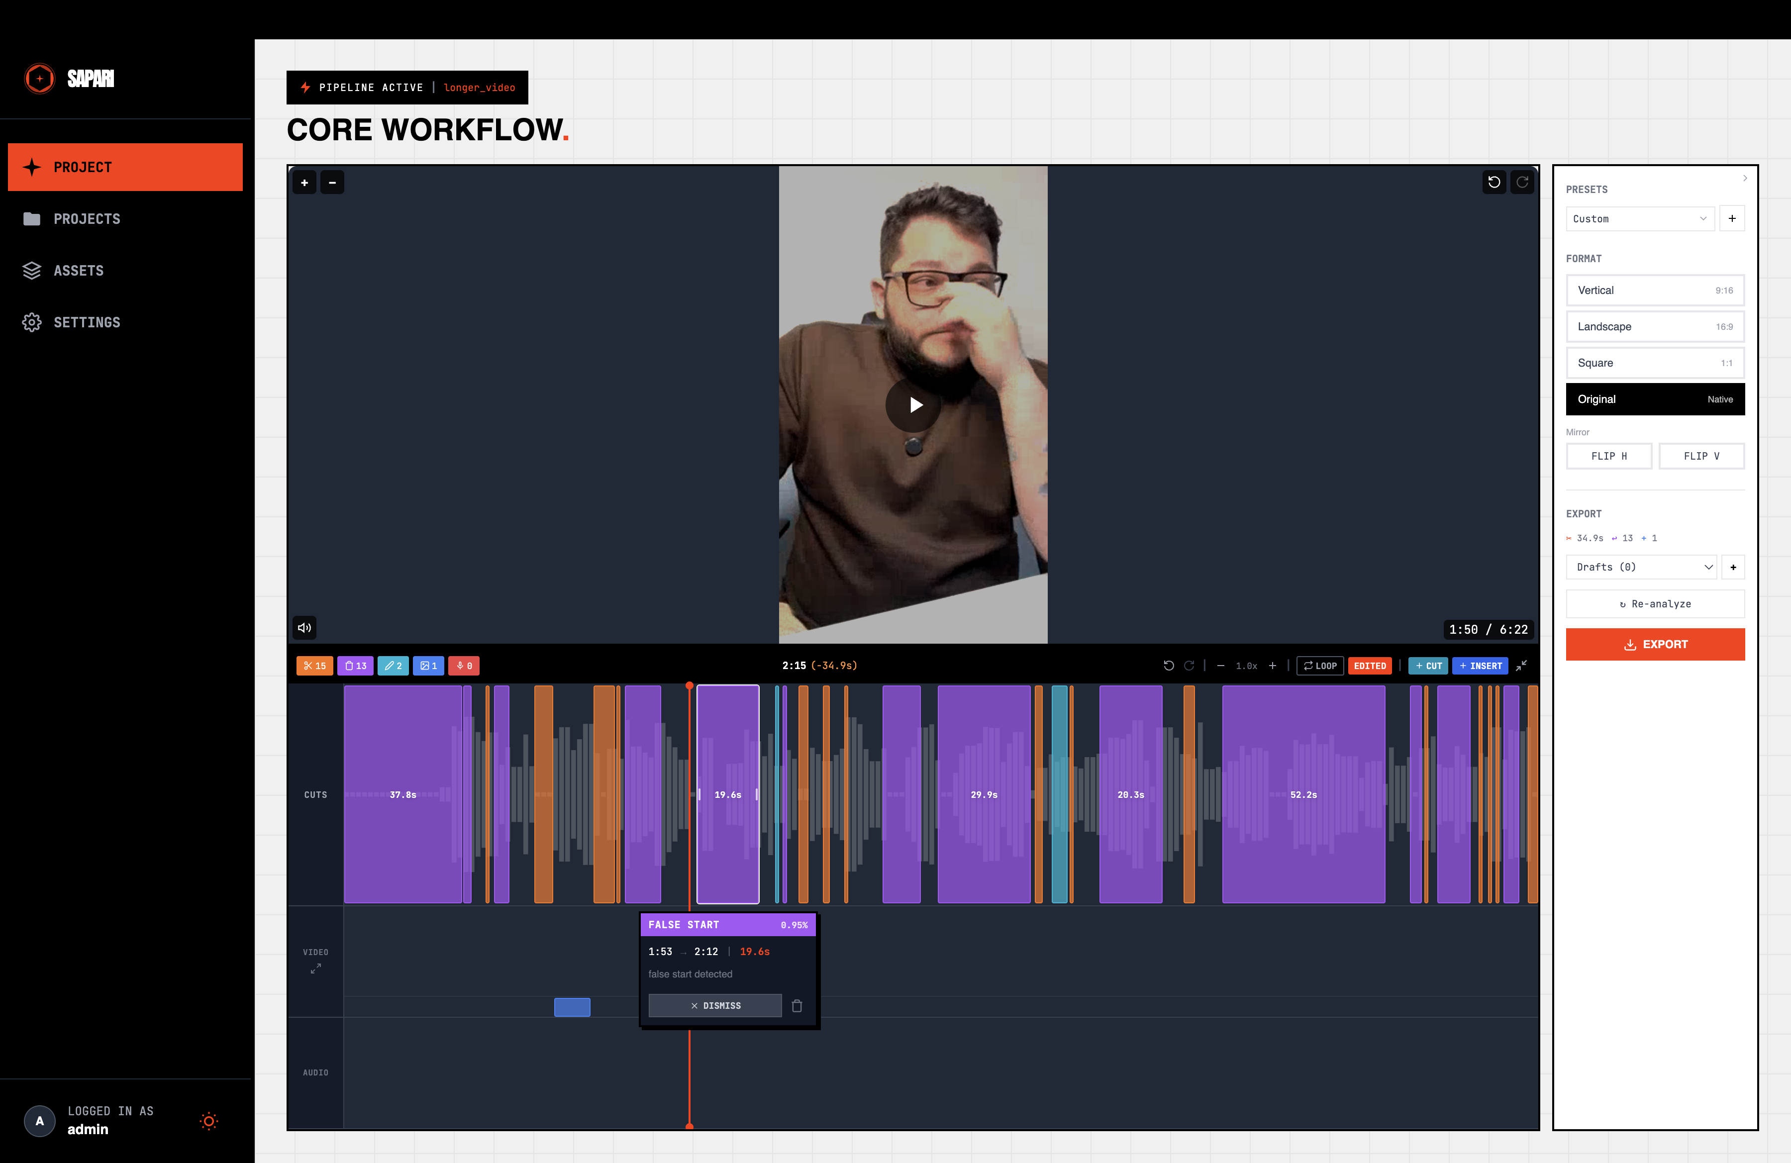Open the Drafts (0) dropdown

(1641, 567)
